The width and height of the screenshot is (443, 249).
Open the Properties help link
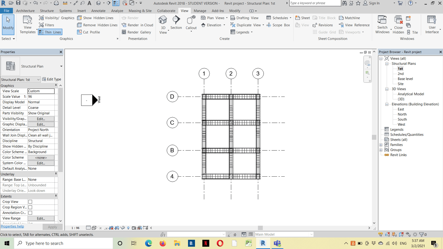pyautogui.click(x=12, y=227)
